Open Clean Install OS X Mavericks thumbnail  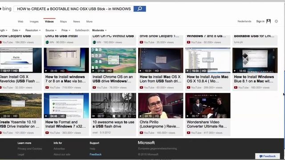pyautogui.click(x=21, y=60)
